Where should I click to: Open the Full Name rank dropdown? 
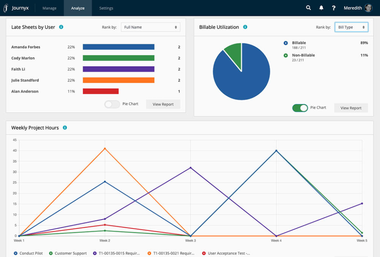150,27
